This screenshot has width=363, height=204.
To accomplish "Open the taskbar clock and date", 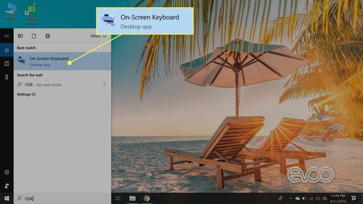I will coord(338,198).
